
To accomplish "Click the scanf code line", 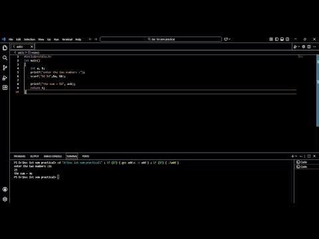I will [x=48, y=76].
